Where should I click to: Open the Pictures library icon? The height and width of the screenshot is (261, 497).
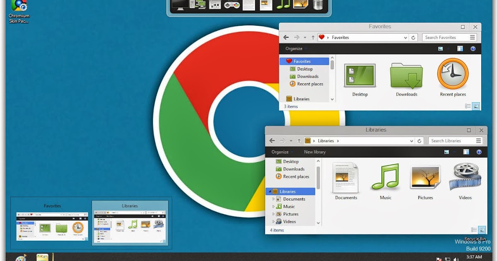[425, 177]
